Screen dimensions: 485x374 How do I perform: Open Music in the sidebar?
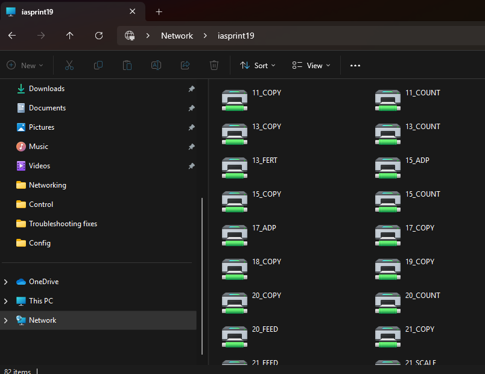click(39, 147)
